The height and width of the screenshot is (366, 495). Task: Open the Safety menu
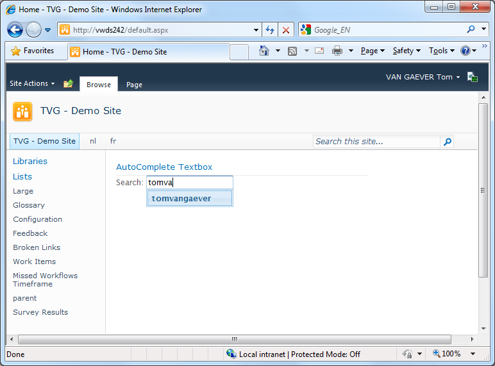407,51
